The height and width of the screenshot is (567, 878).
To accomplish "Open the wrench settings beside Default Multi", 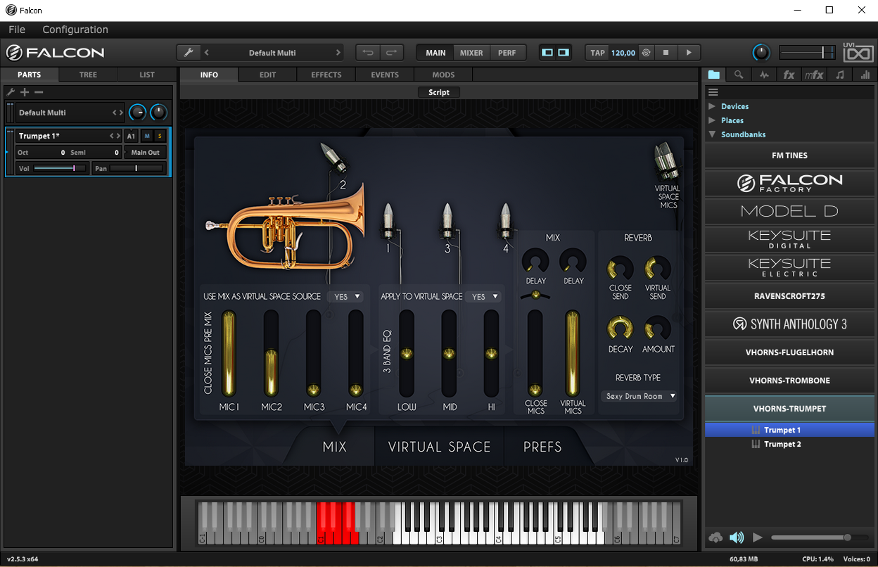I will point(188,53).
